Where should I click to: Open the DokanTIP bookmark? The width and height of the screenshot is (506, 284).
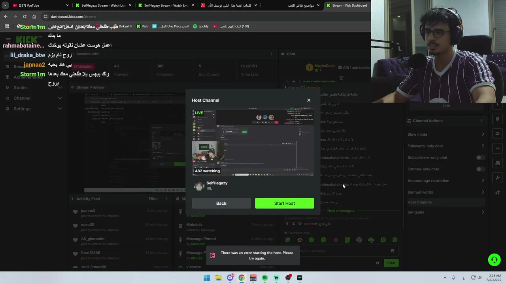tap(123, 26)
